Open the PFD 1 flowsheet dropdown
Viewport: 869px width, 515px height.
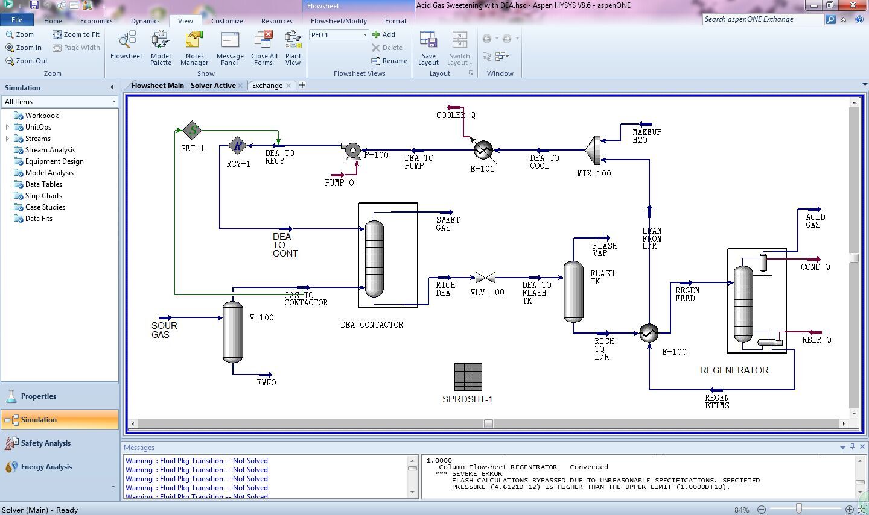365,35
